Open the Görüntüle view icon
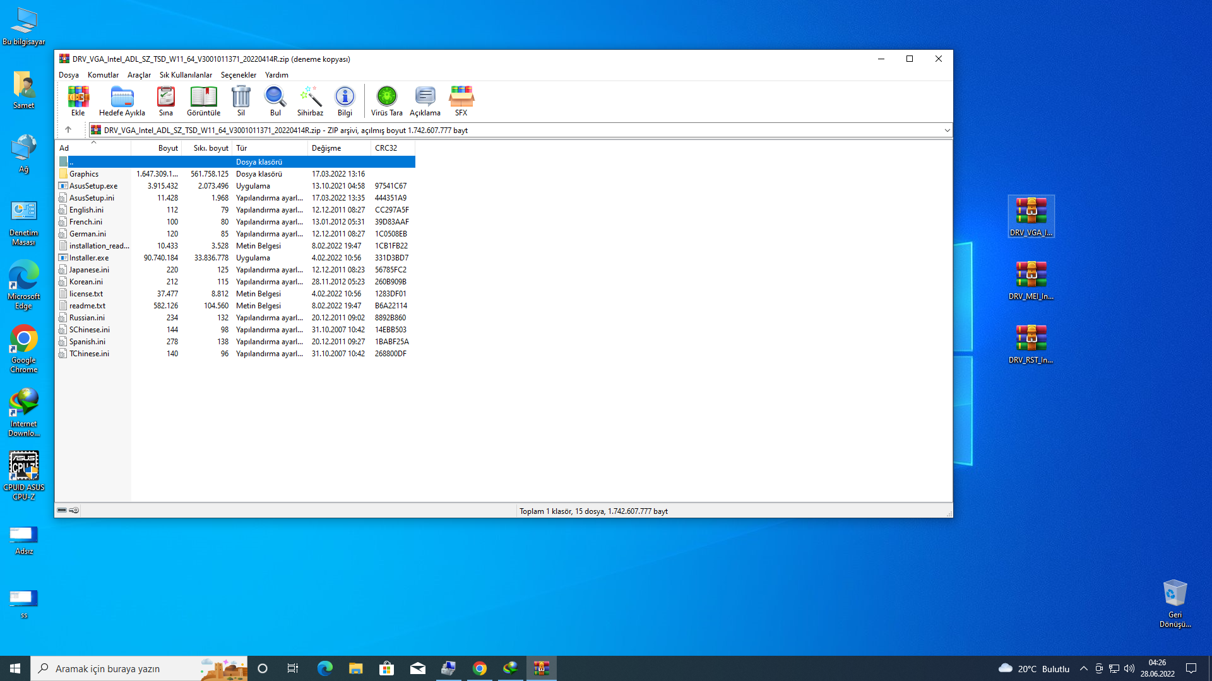 point(203,101)
